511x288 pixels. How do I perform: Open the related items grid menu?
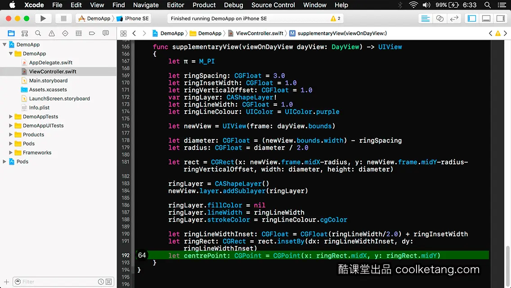point(123,33)
